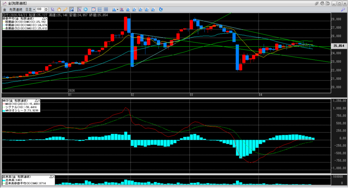
Task: Expand the indicator icon dropdown arrow
Action: coord(117,10)
